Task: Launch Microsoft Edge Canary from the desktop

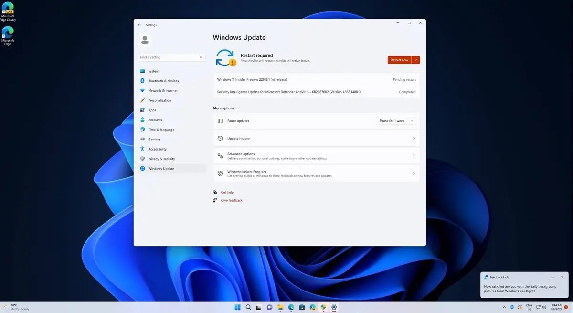Action: pyautogui.click(x=8, y=9)
